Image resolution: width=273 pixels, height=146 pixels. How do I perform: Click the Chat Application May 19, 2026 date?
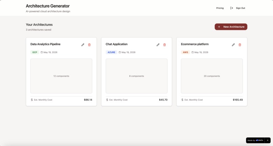[x=128, y=52]
